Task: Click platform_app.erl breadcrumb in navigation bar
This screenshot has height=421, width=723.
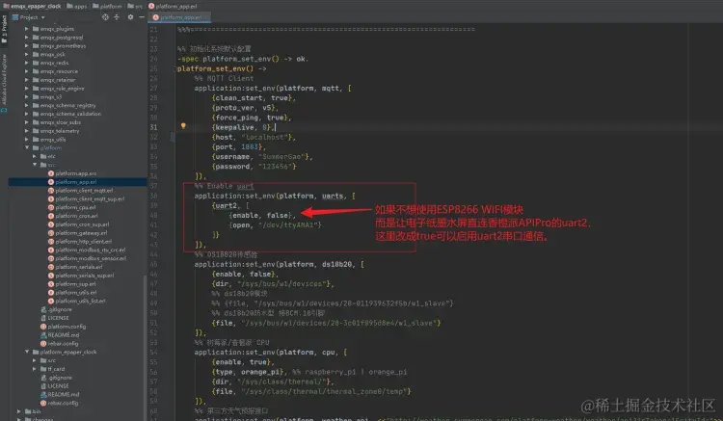Action: pos(173,6)
